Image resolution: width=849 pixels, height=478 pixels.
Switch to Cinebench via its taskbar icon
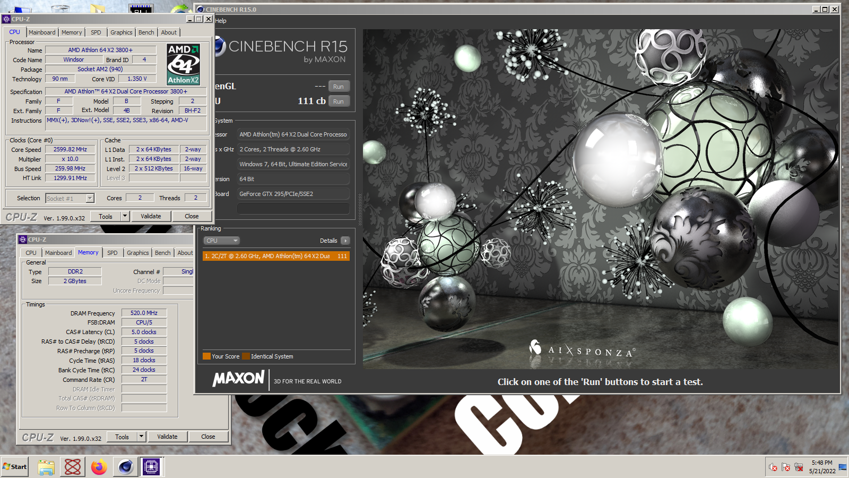125,467
